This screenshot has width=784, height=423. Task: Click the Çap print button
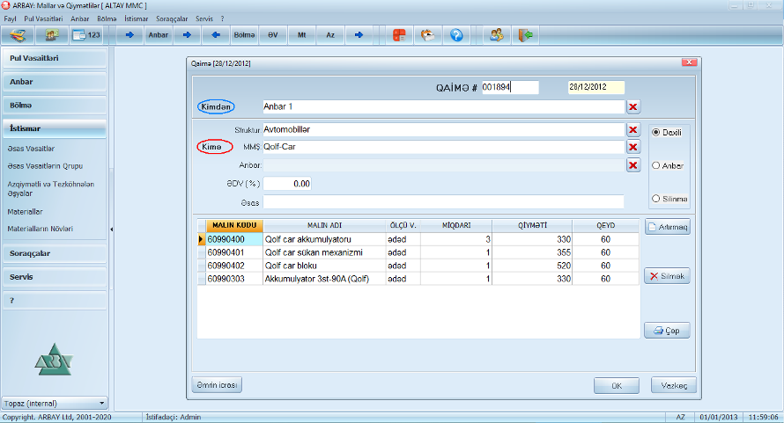(x=667, y=330)
